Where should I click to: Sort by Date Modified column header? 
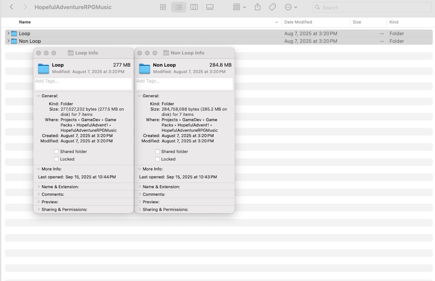click(x=298, y=22)
